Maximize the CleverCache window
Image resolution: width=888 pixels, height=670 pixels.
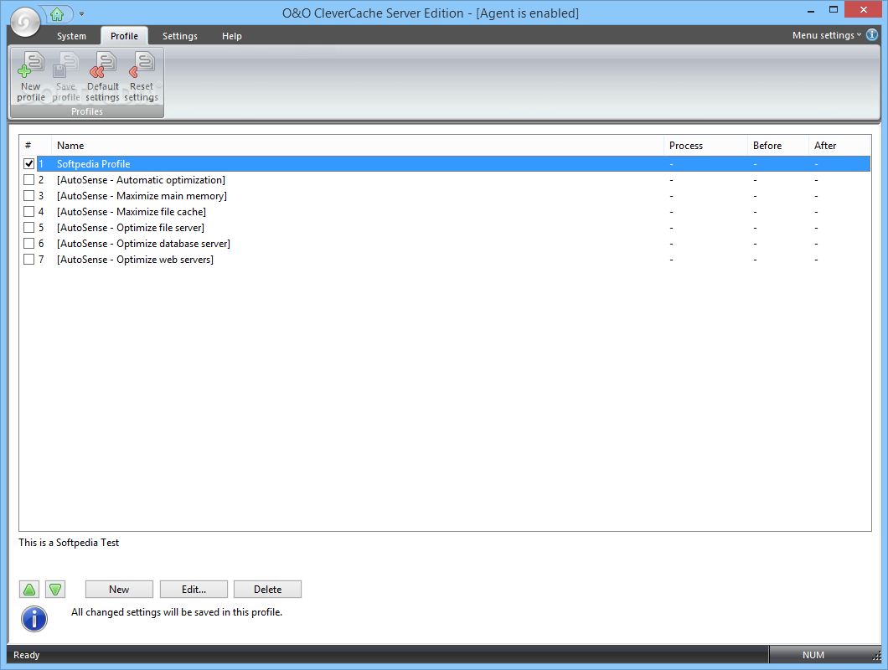click(833, 10)
